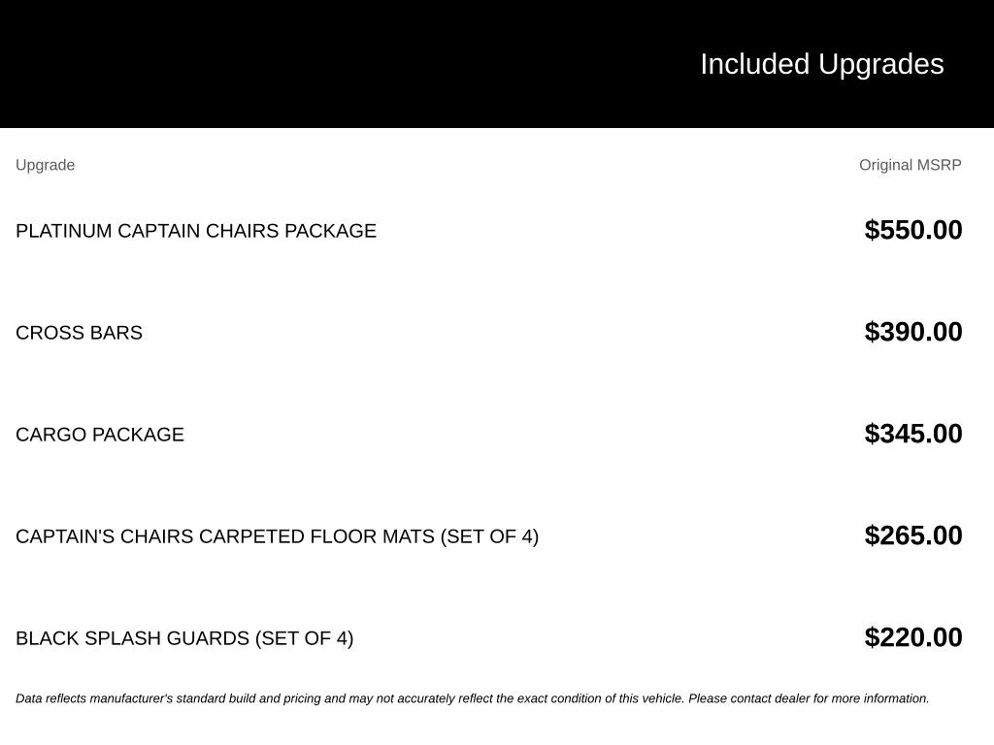The image size is (994, 745).
Task: Click the $345.00 price
Action: coord(912,434)
